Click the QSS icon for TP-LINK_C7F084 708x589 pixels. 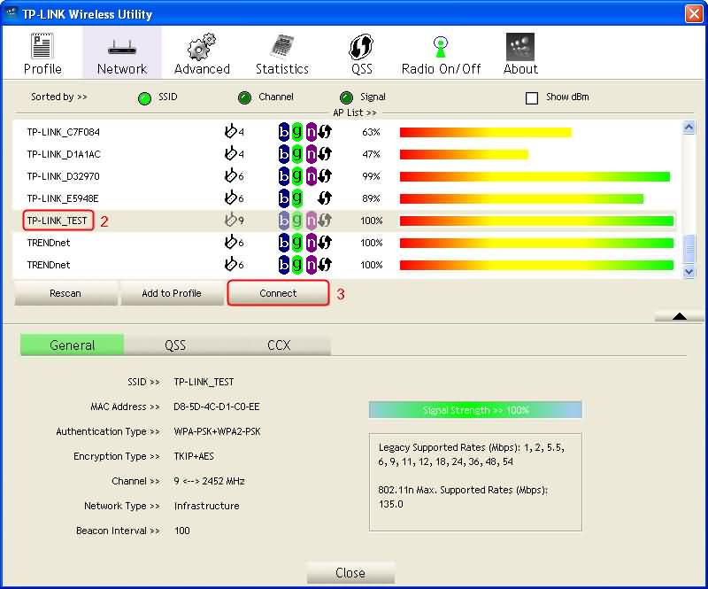pyautogui.click(x=325, y=132)
